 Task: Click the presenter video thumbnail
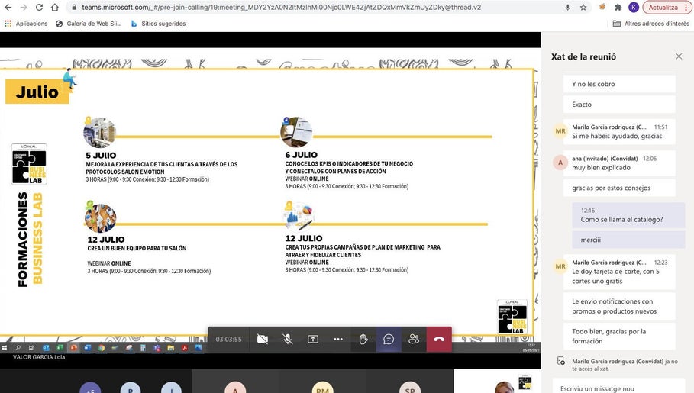tap(498, 382)
